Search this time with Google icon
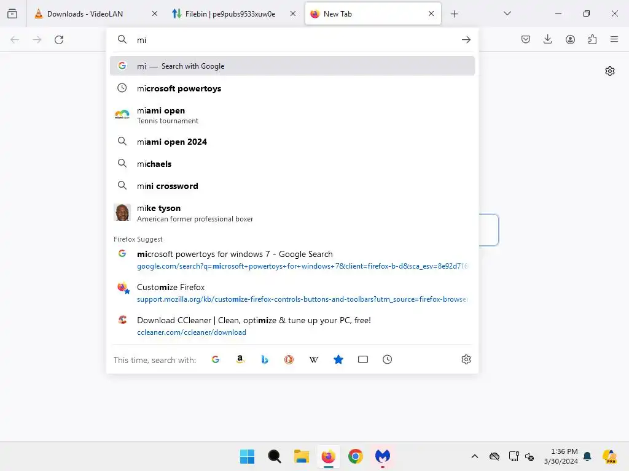 [x=216, y=359]
